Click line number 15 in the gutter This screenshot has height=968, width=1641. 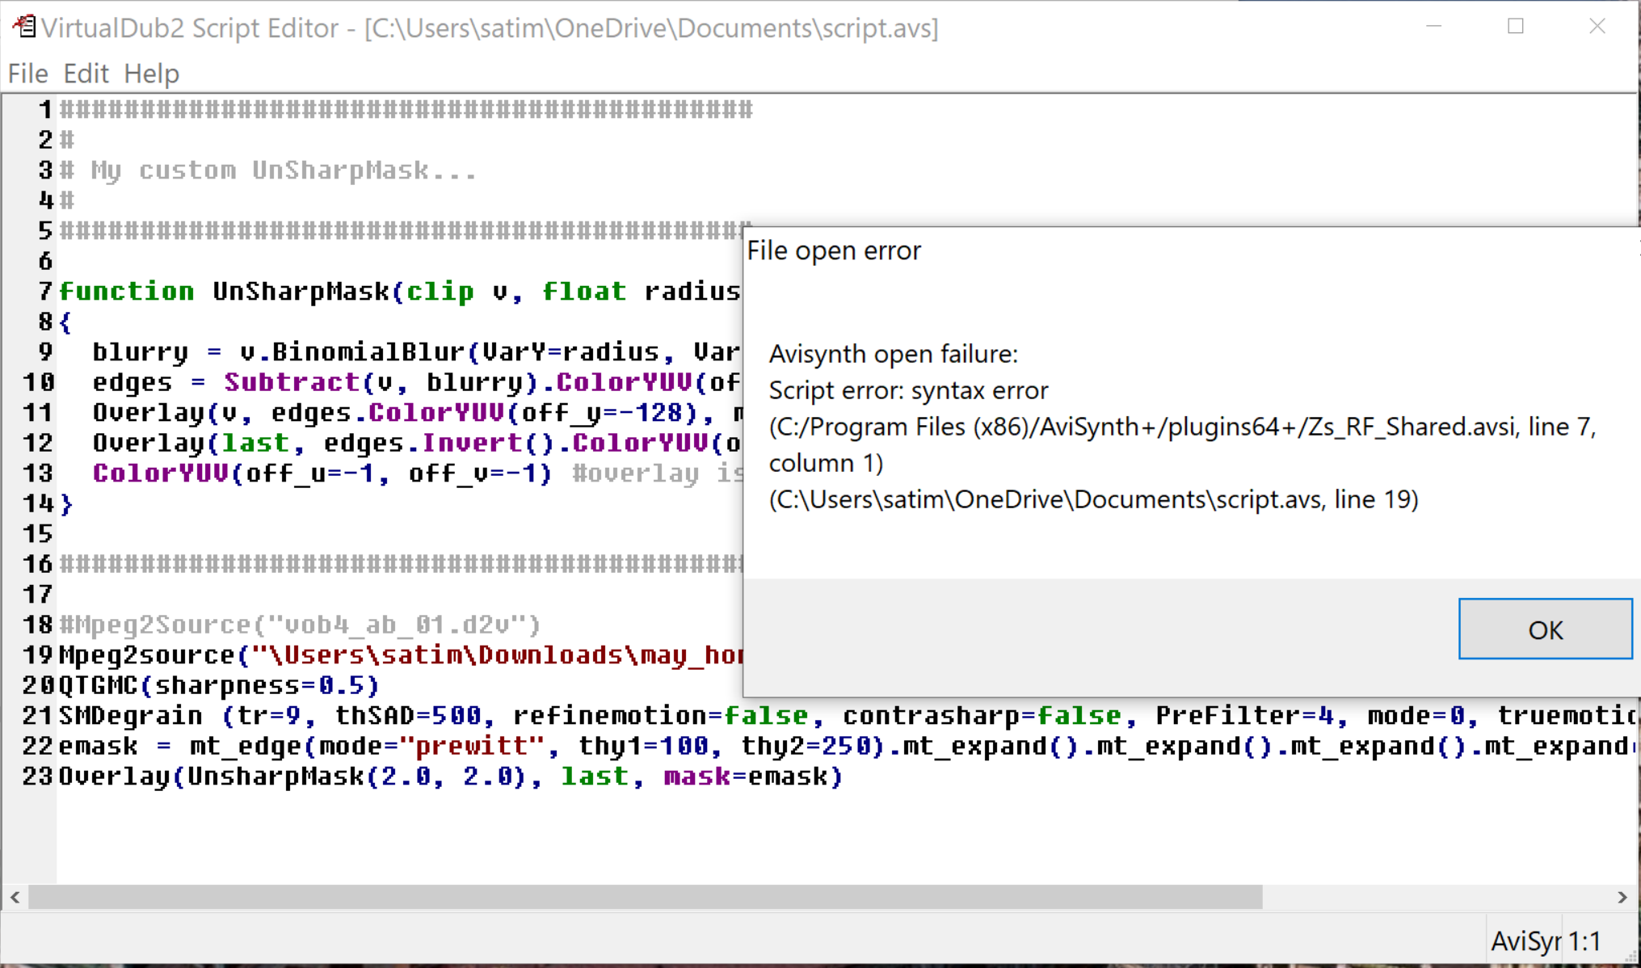point(38,533)
